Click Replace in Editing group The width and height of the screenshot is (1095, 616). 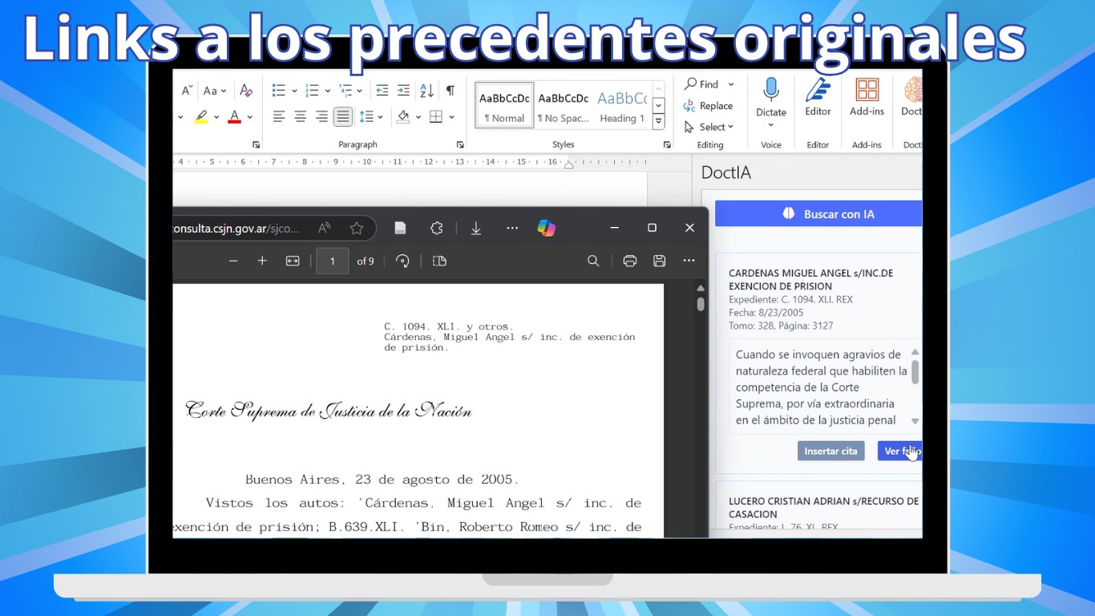pyautogui.click(x=708, y=106)
